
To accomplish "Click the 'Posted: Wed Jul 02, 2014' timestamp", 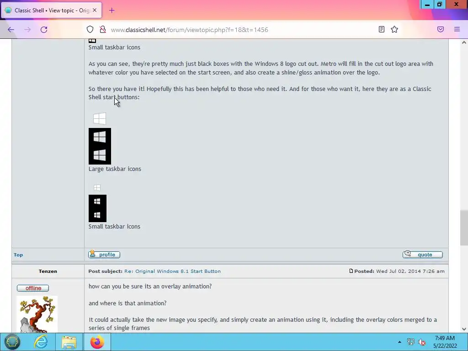I will (399, 271).
